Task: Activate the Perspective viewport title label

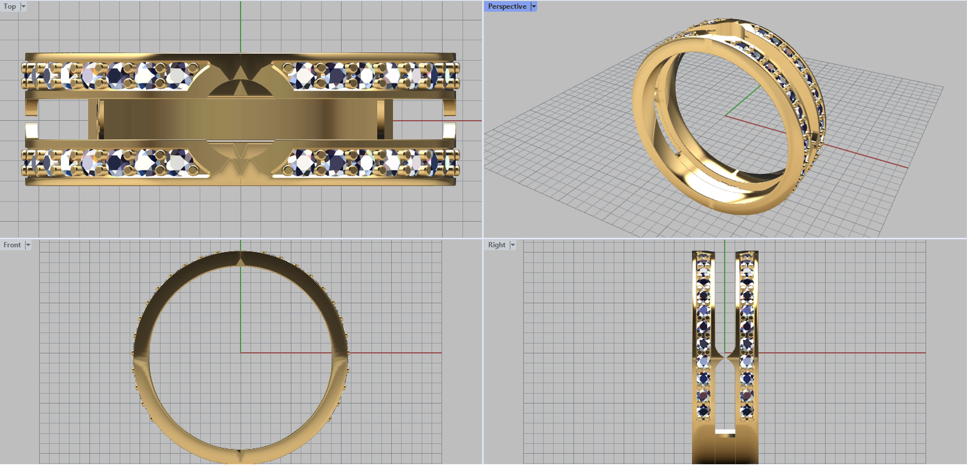Action: coord(507,7)
